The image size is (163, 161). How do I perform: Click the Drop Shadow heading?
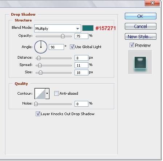coord(23,14)
